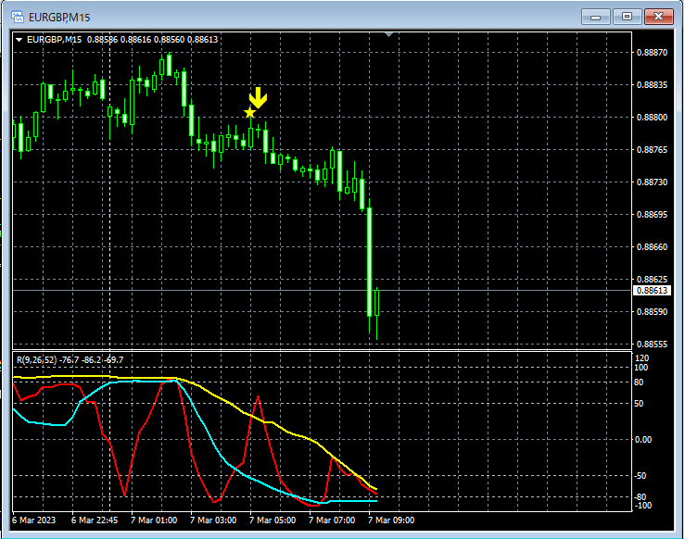This screenshot has height=539, width=685.
Task: Click the 7 Mar 01:00 time label
Action: [x=154, y=520]
